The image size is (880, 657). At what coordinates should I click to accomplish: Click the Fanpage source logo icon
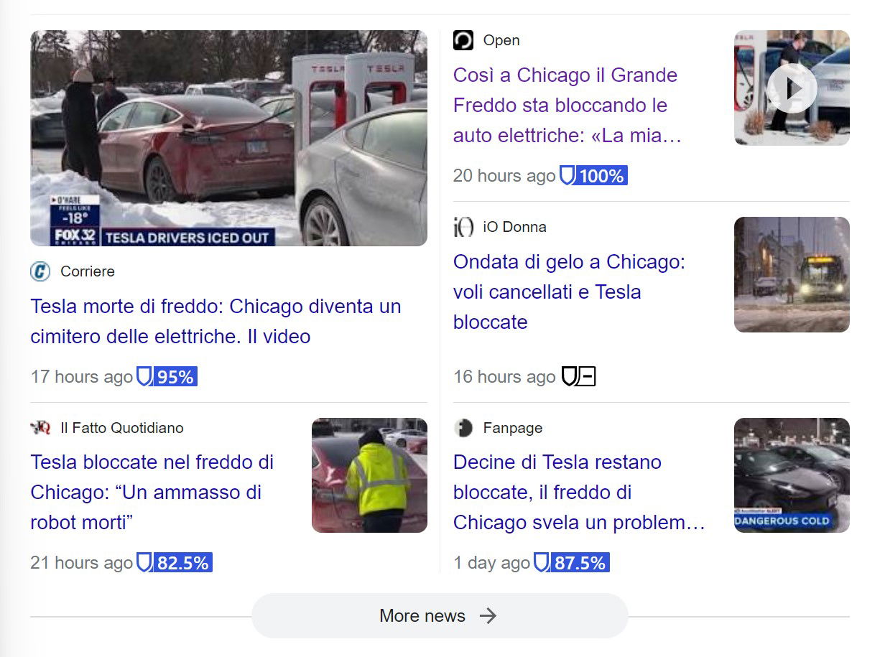click(x=463, y=428)
